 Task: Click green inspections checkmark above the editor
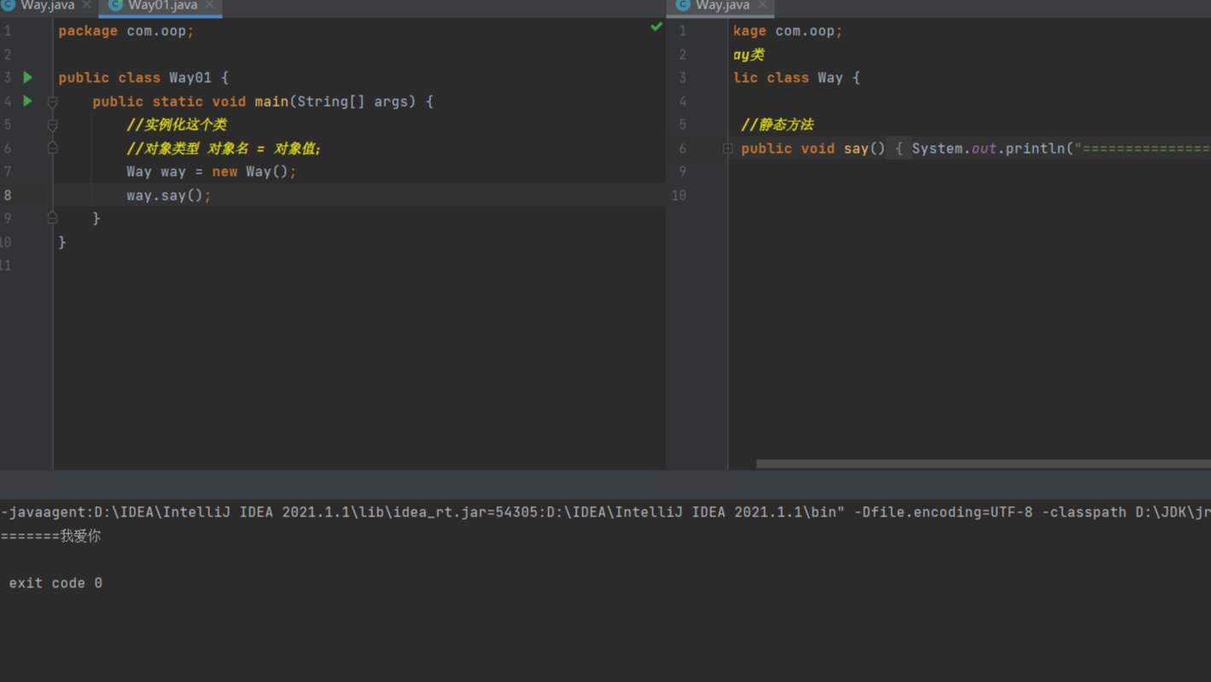tap(656, 26)
